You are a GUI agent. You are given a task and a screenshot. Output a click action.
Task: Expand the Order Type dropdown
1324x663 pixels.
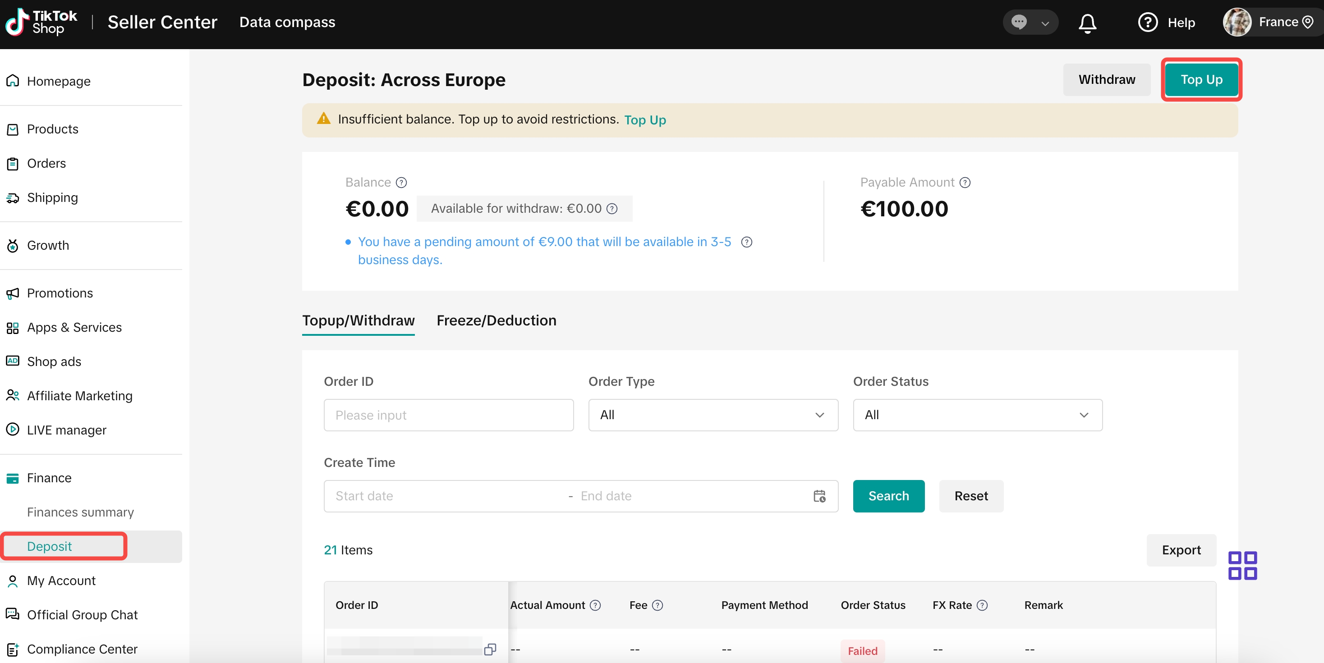[713, 415]
